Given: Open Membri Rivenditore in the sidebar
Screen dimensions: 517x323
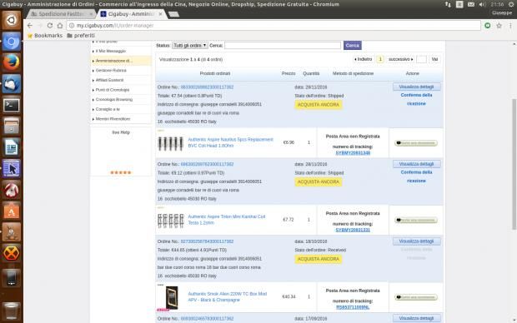Looking at the screenshot, I should coord(113,119).
